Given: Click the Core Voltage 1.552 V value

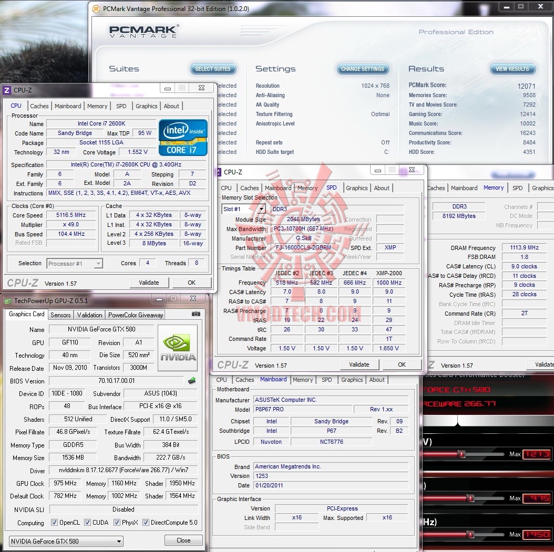Looking at the screenshot, I should click(138, 152).
